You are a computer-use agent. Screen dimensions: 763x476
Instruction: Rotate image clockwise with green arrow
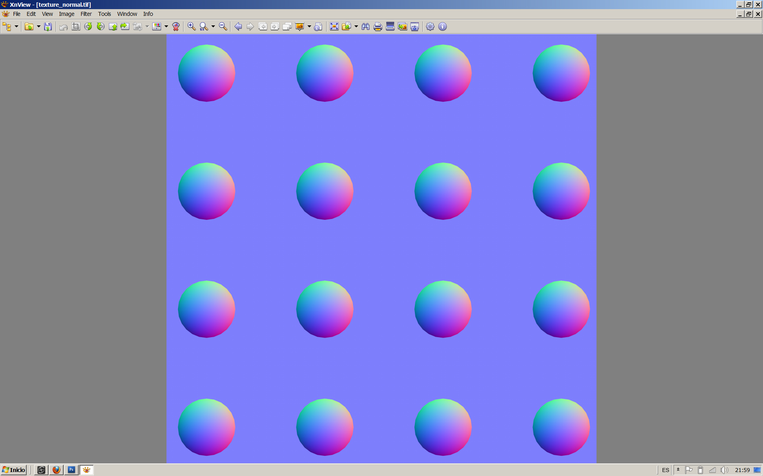[x=101, y=27]
